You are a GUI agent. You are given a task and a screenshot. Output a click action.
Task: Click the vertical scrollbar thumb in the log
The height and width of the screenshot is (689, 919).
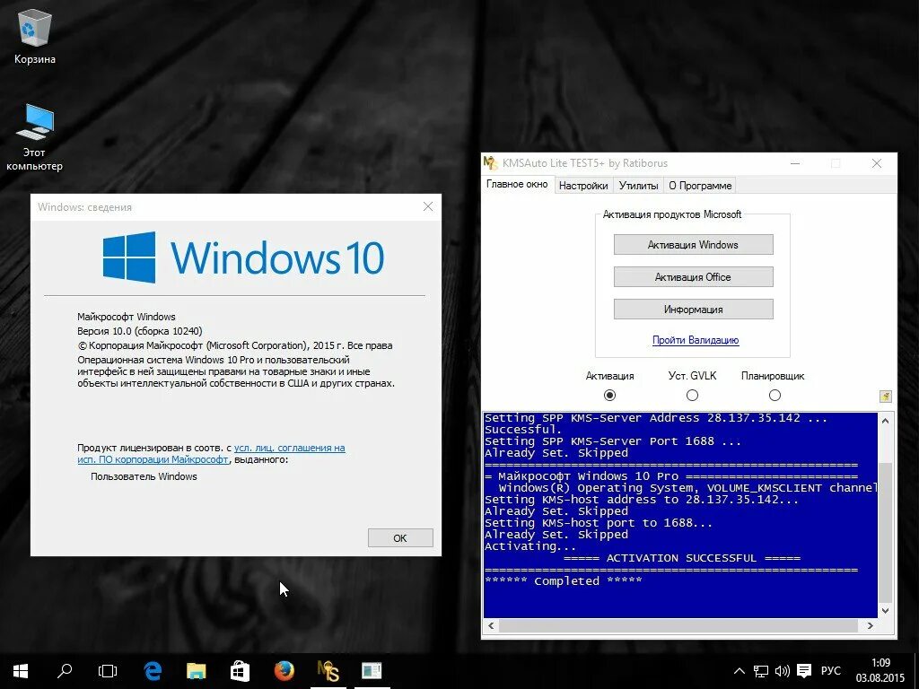coord(886,532)
